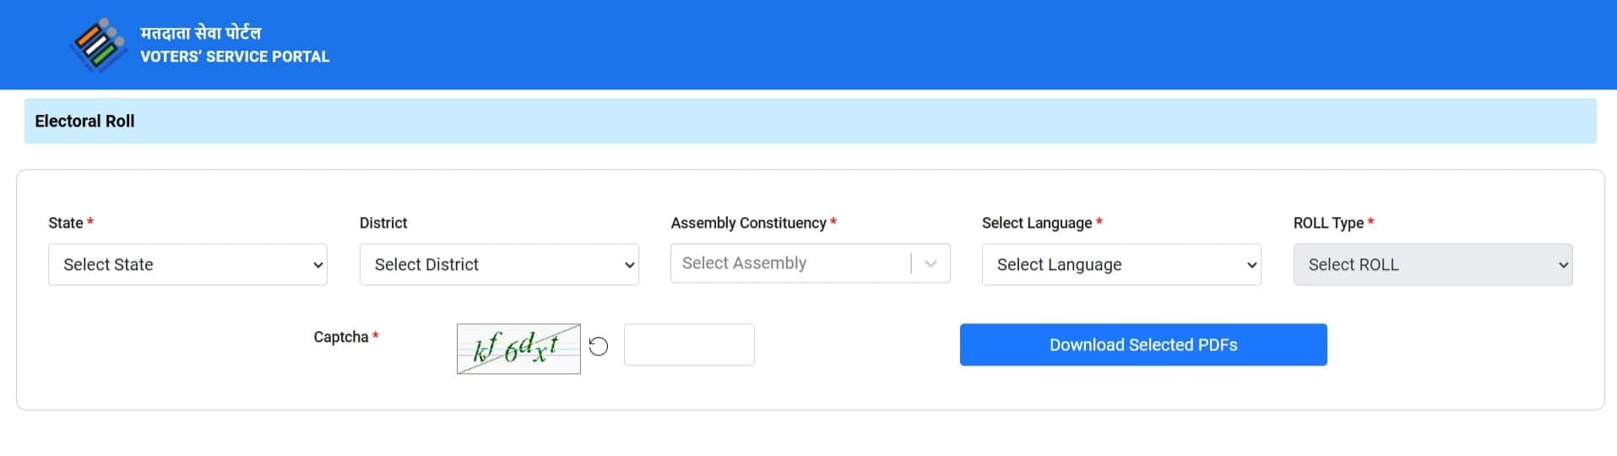Click the Download Selected PDFs button
This screenshot has height=456, width=1617.
click(x=1143, y=345)
